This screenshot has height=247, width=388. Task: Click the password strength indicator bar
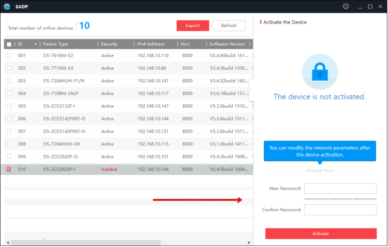click(x=340, y=199)
